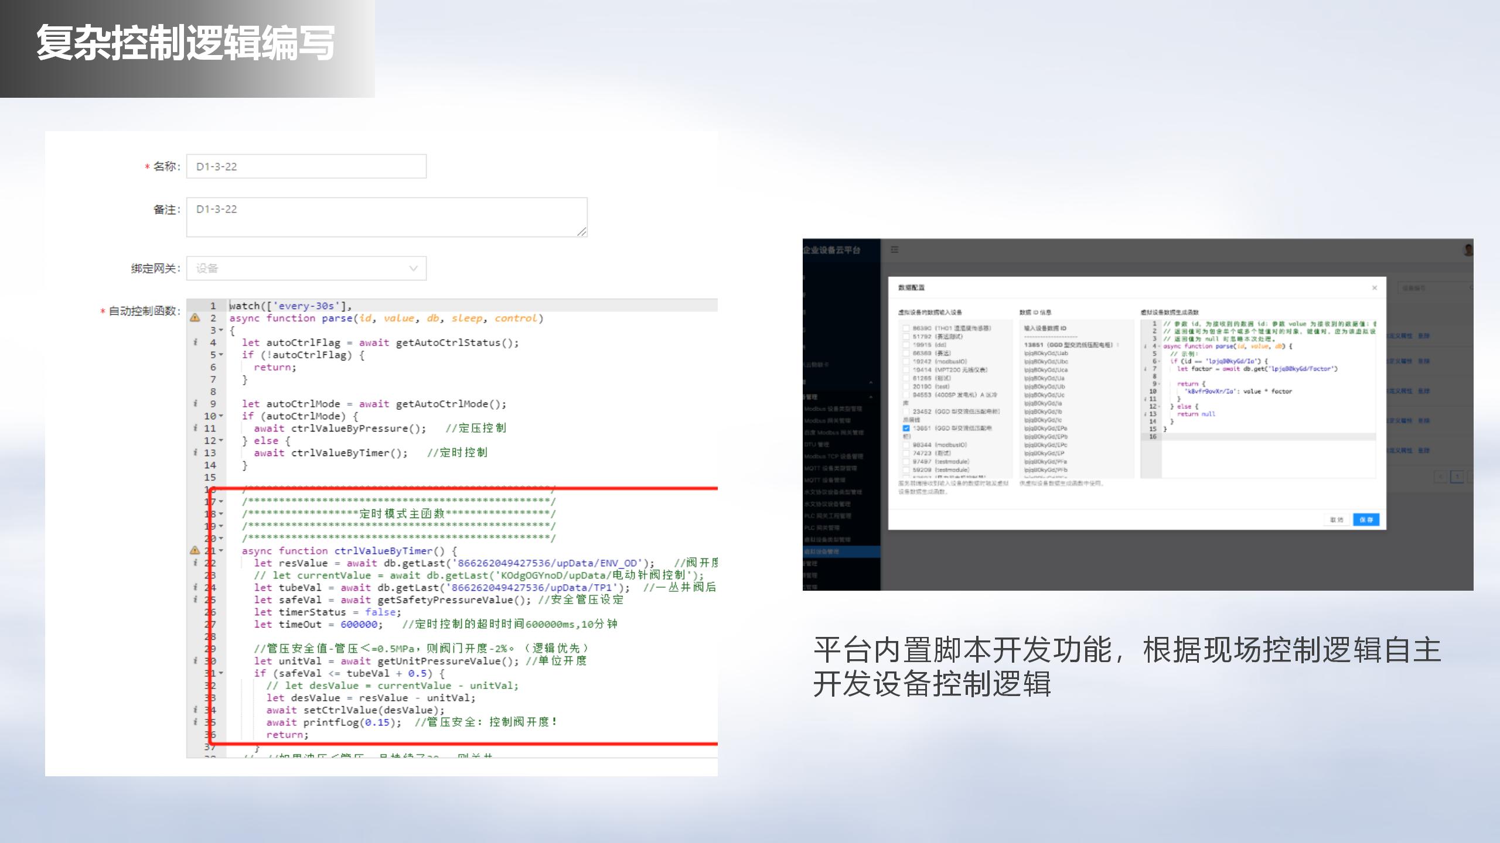Viewport: 1500px width, 843px height.
Task: Tick the checkbox for device 97497 (testmodule)
Action: (x=906, y=461)
